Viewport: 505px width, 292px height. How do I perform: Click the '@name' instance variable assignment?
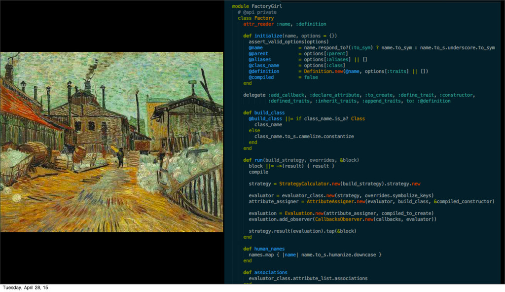[x=372, y=48]
